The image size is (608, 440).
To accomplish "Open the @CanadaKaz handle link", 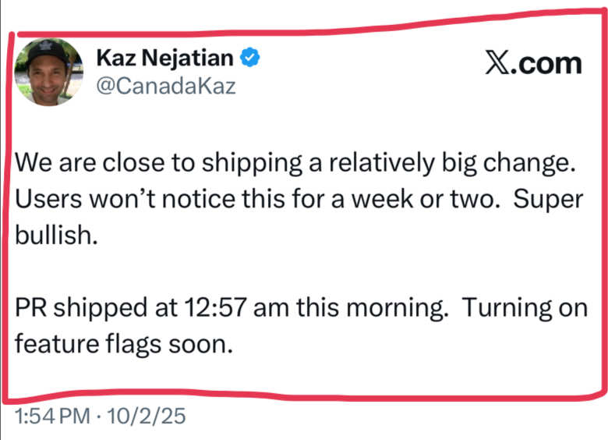I will click(x=164, y=86).
